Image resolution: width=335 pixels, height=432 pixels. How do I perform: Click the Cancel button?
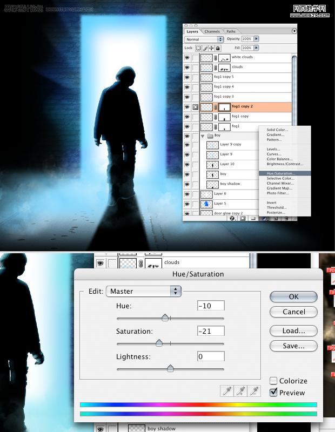pyautogui.click(x=293, y=312)
